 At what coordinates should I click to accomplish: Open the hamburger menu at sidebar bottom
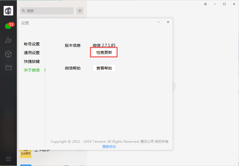[x=8, y=159]
